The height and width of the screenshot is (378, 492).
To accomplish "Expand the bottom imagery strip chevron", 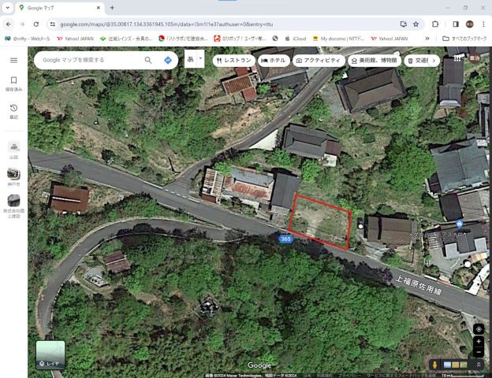I will click(478, 365).
